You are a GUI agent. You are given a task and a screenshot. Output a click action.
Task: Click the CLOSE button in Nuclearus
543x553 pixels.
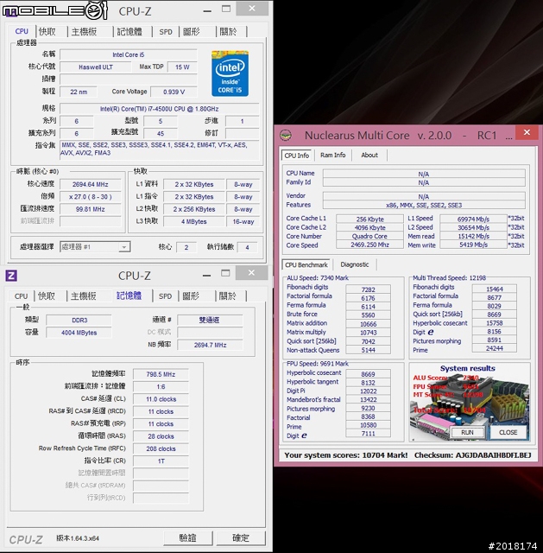[x=508, y=432]
